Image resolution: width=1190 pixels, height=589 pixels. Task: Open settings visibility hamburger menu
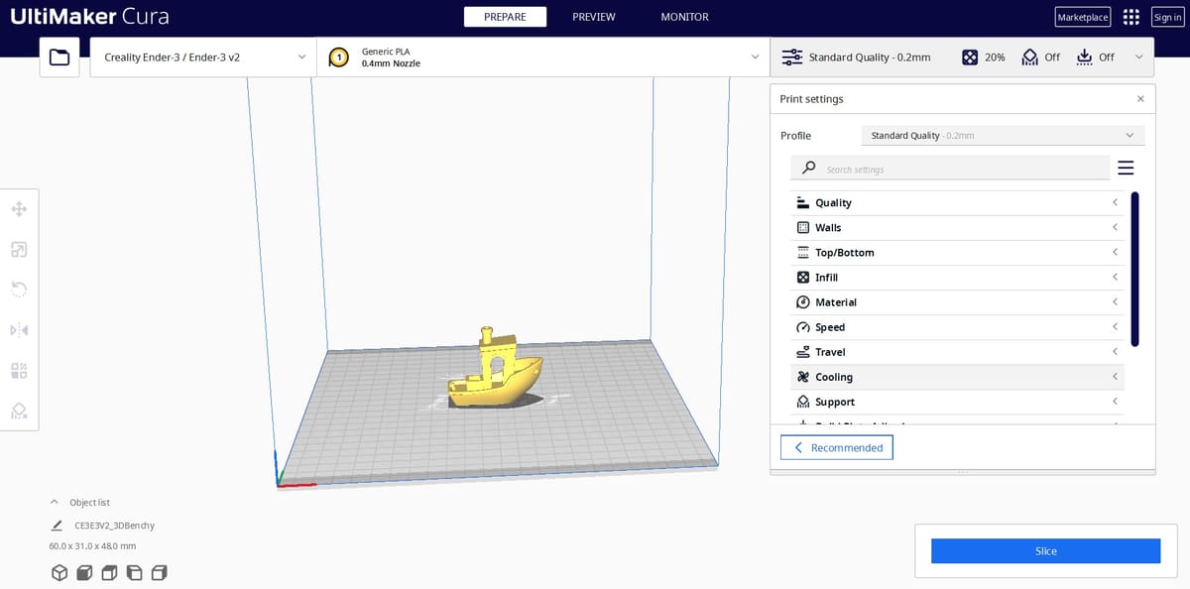coord(1126,169)
